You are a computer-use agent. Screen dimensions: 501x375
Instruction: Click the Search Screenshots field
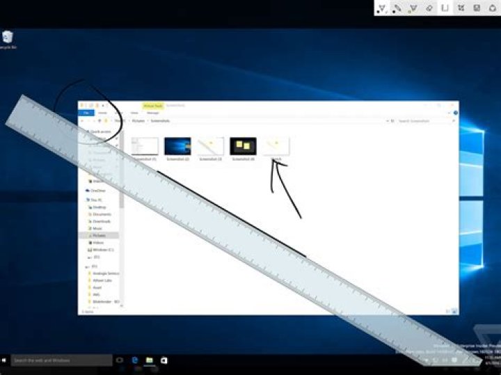pyautogui.click(x=427, y=121)
